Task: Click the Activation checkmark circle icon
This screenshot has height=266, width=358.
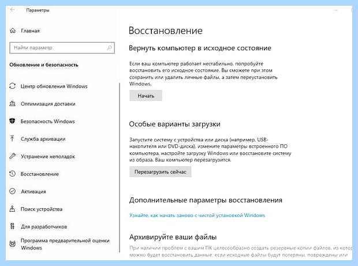Action: (12, 191)
